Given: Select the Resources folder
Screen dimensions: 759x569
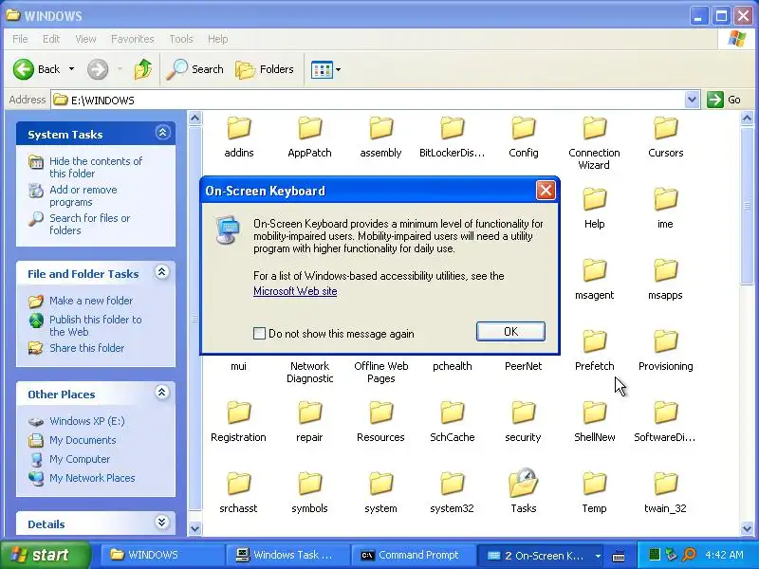Looking at the screenshot, I should pyautogui.click(x=381, y=422).
